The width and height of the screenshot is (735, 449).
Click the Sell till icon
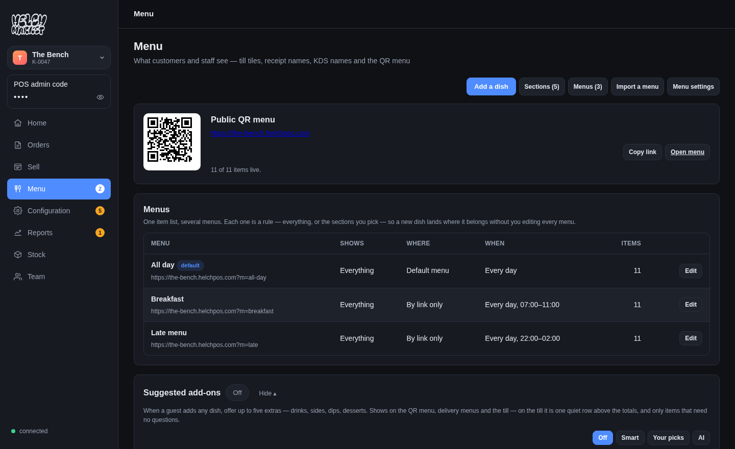point(18,167)
